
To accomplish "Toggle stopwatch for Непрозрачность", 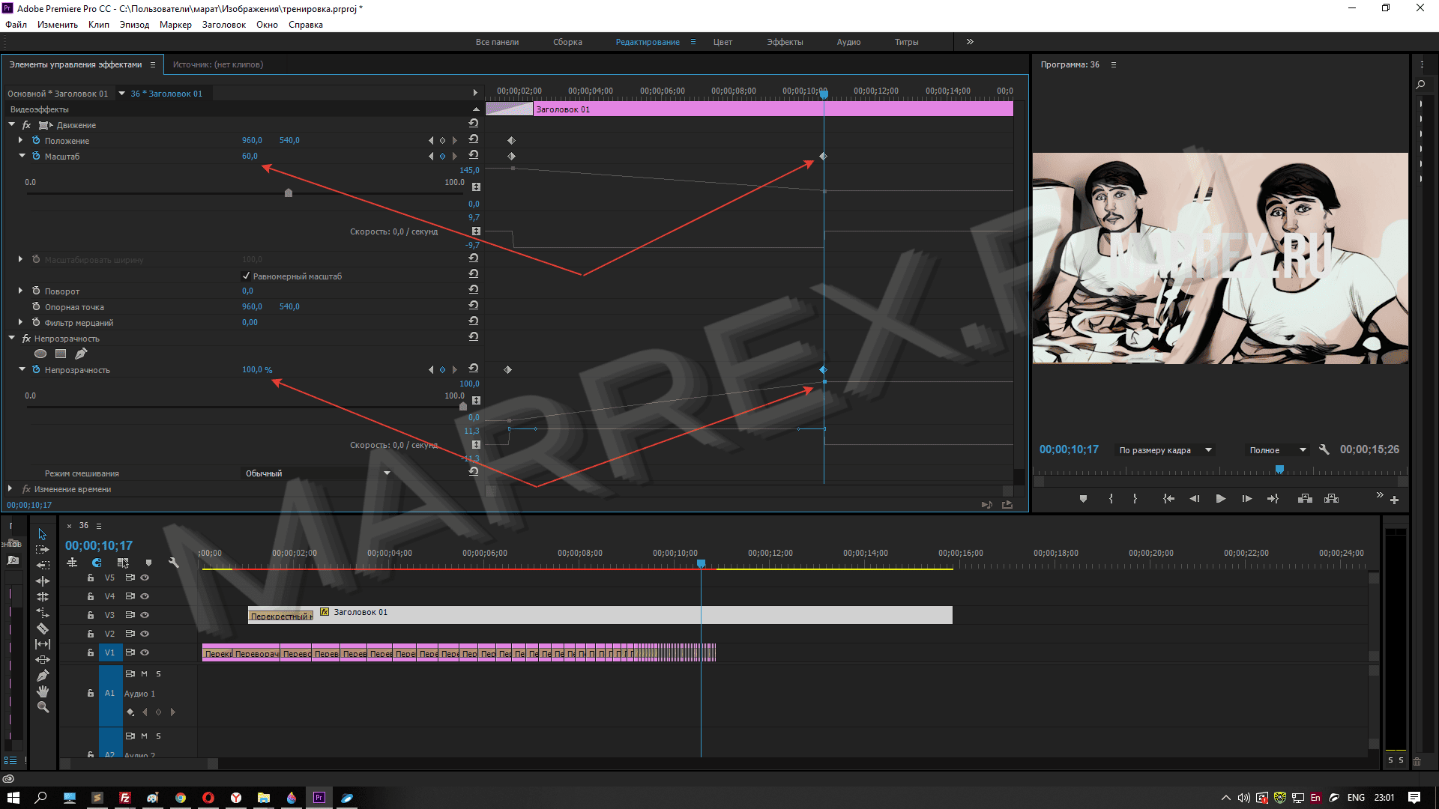I will point(36,369).
